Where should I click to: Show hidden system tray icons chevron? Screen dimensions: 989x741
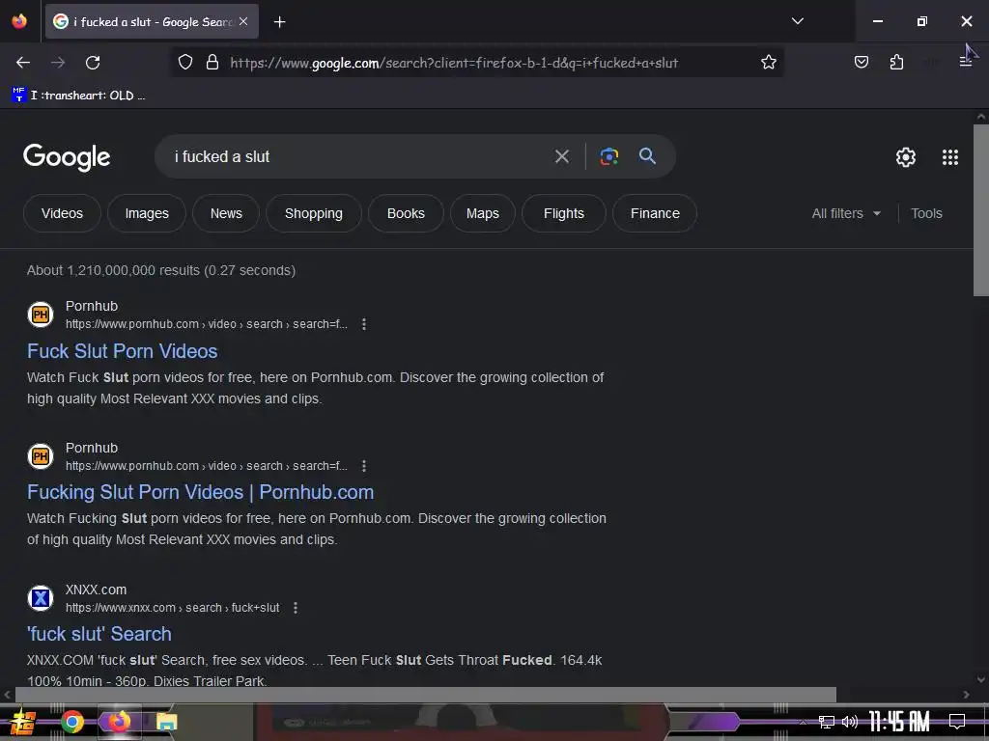pyautogui.click(x=803, y=722)
